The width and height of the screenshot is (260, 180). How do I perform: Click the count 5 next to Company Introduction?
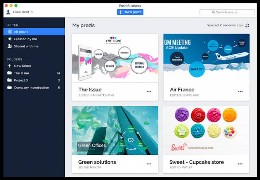click(x=59, y=88)
